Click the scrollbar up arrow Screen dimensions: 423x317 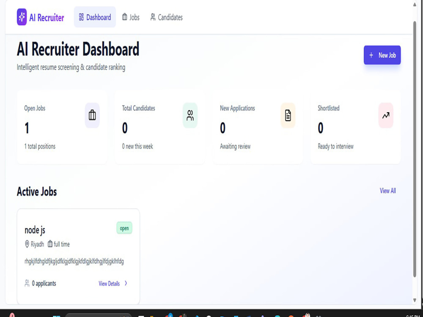click(415, 4)
